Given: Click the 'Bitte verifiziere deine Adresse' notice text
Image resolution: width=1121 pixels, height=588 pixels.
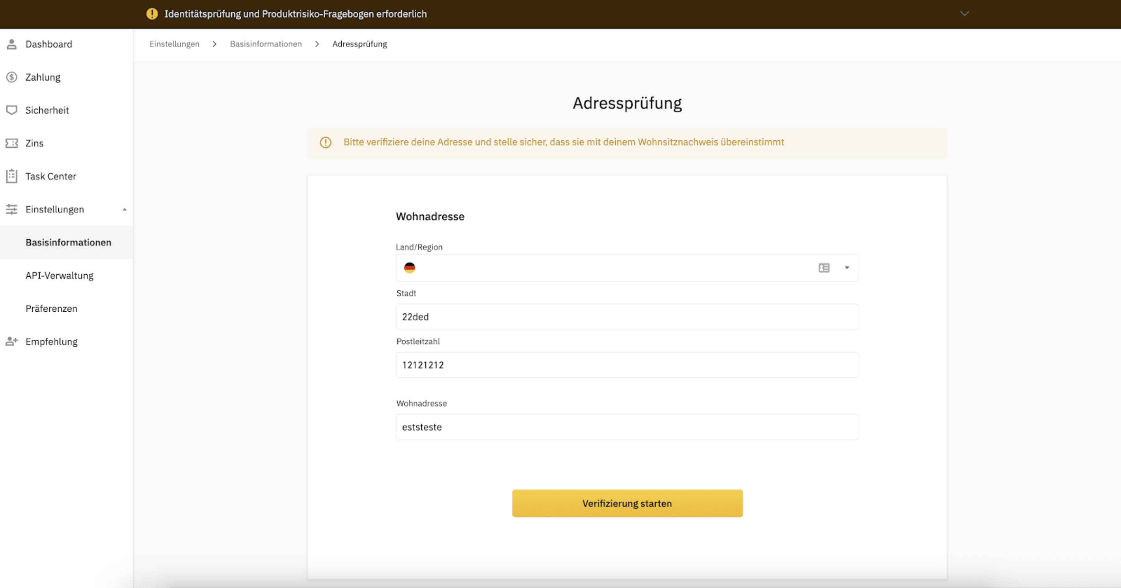Looking at the screenshot, I should tap(564, 142).
